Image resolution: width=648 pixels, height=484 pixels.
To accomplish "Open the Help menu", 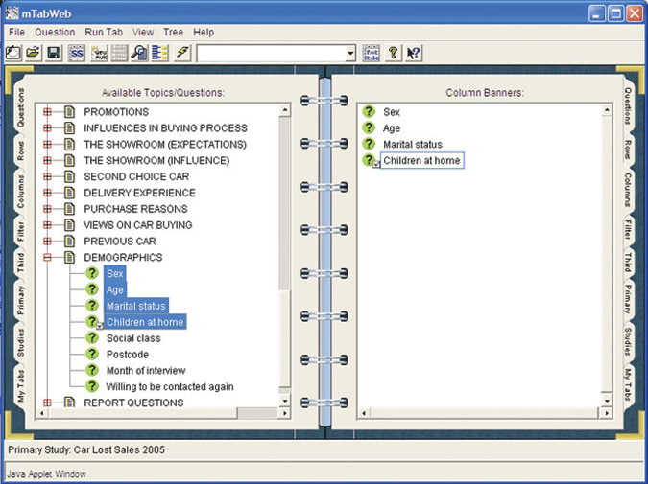I will click(204, 33).
